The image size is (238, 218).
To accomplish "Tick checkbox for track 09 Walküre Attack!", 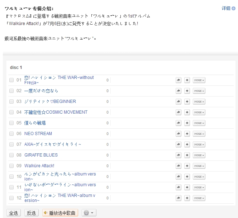I will pyautogui.click(x=11, y=166).
